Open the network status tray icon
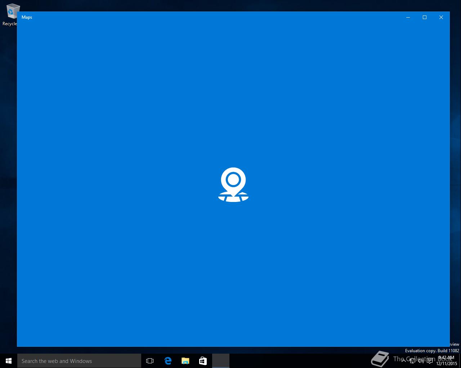Viewport: 461px width, 368px height. point(412,361)
